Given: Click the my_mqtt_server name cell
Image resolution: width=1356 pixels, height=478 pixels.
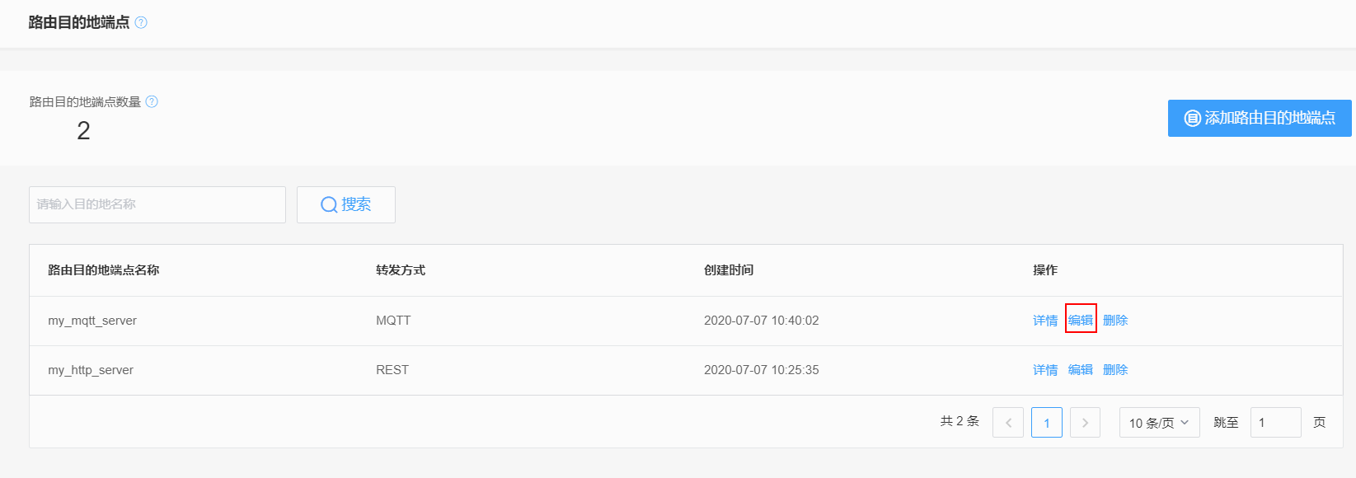Looking at the screenshot, I should tap(92, 321).
